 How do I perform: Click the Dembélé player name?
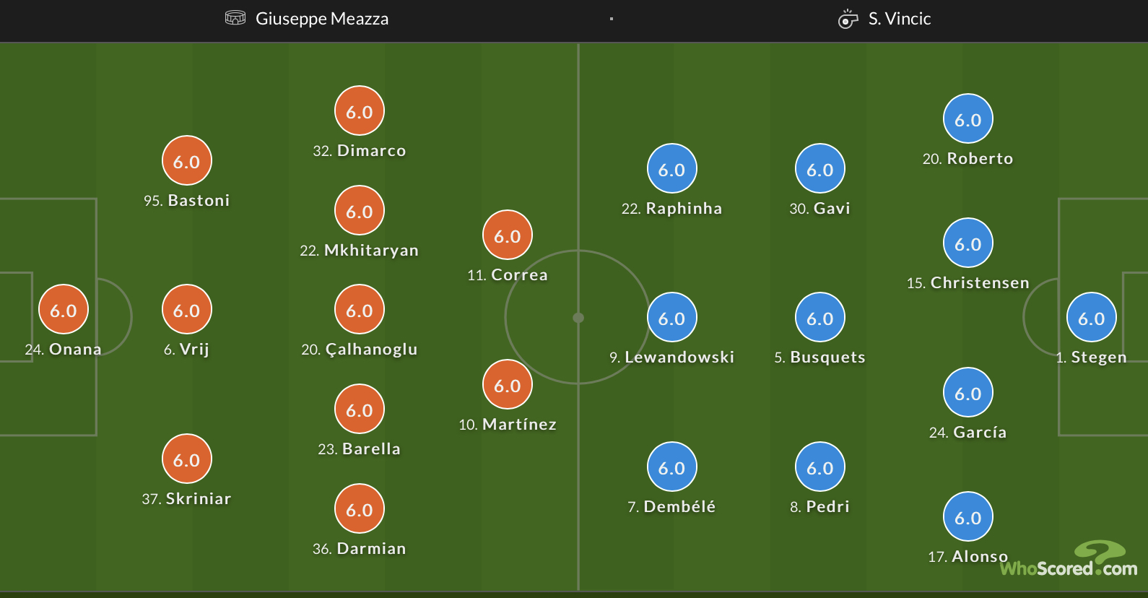pos(679,507)
